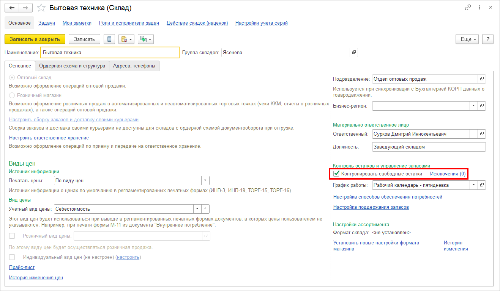Click Записать и закрыть button

(35, 39)
